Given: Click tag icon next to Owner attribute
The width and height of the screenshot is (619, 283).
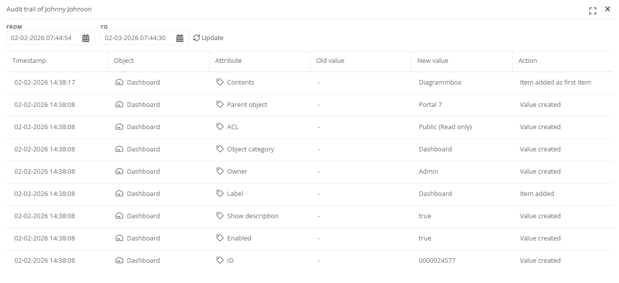Looking at the screenshot, I should click(x=220, y=171).
